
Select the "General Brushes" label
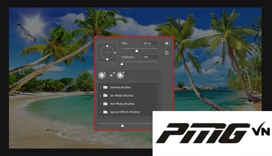pos(120,87)
